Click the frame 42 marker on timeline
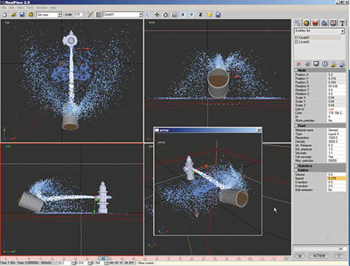The width and height of the screenshot is (350, 266). pos(104,258)
